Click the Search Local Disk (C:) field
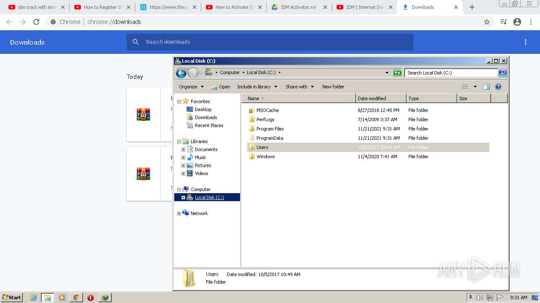The height and width of the screenshot is (303, 540). tap(451, 73)
